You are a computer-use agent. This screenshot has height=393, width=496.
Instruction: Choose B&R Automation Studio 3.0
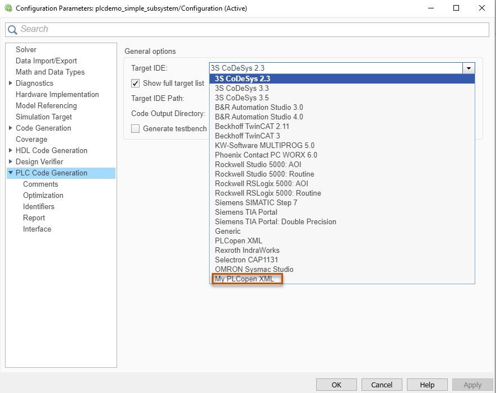[x=342, y=107]
